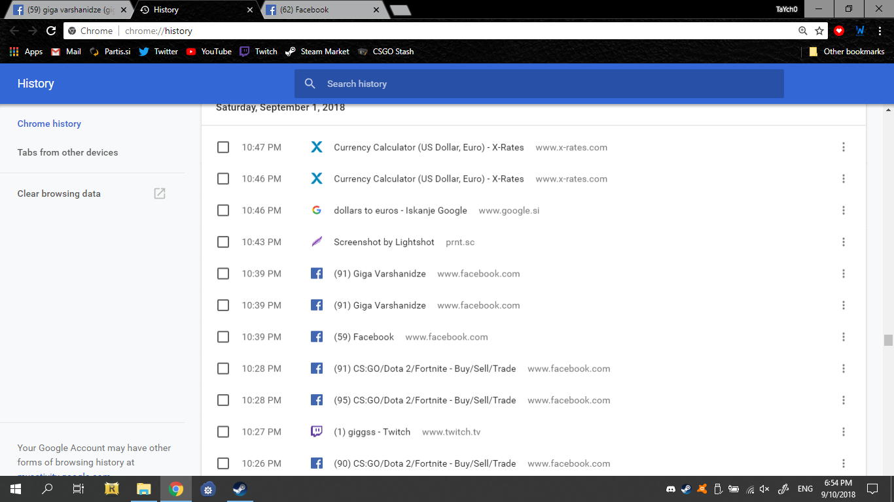
Task: Open the Steam Market bookmark
Action: pyautogui.click(x=317, y=52)
